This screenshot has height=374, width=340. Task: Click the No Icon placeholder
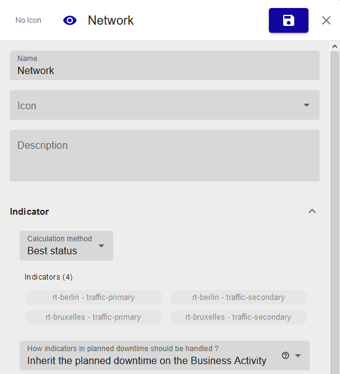(x=28, y=20)
